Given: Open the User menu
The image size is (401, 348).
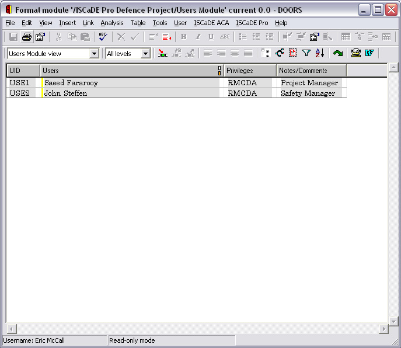Looking at the screenshot, I should [x=180, y=23].
